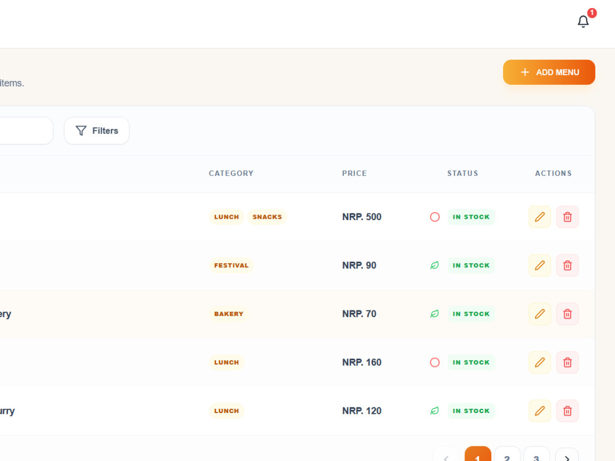
Task: Click veg leaf icon in NRP. 90 row
Action: coord(435,266)
